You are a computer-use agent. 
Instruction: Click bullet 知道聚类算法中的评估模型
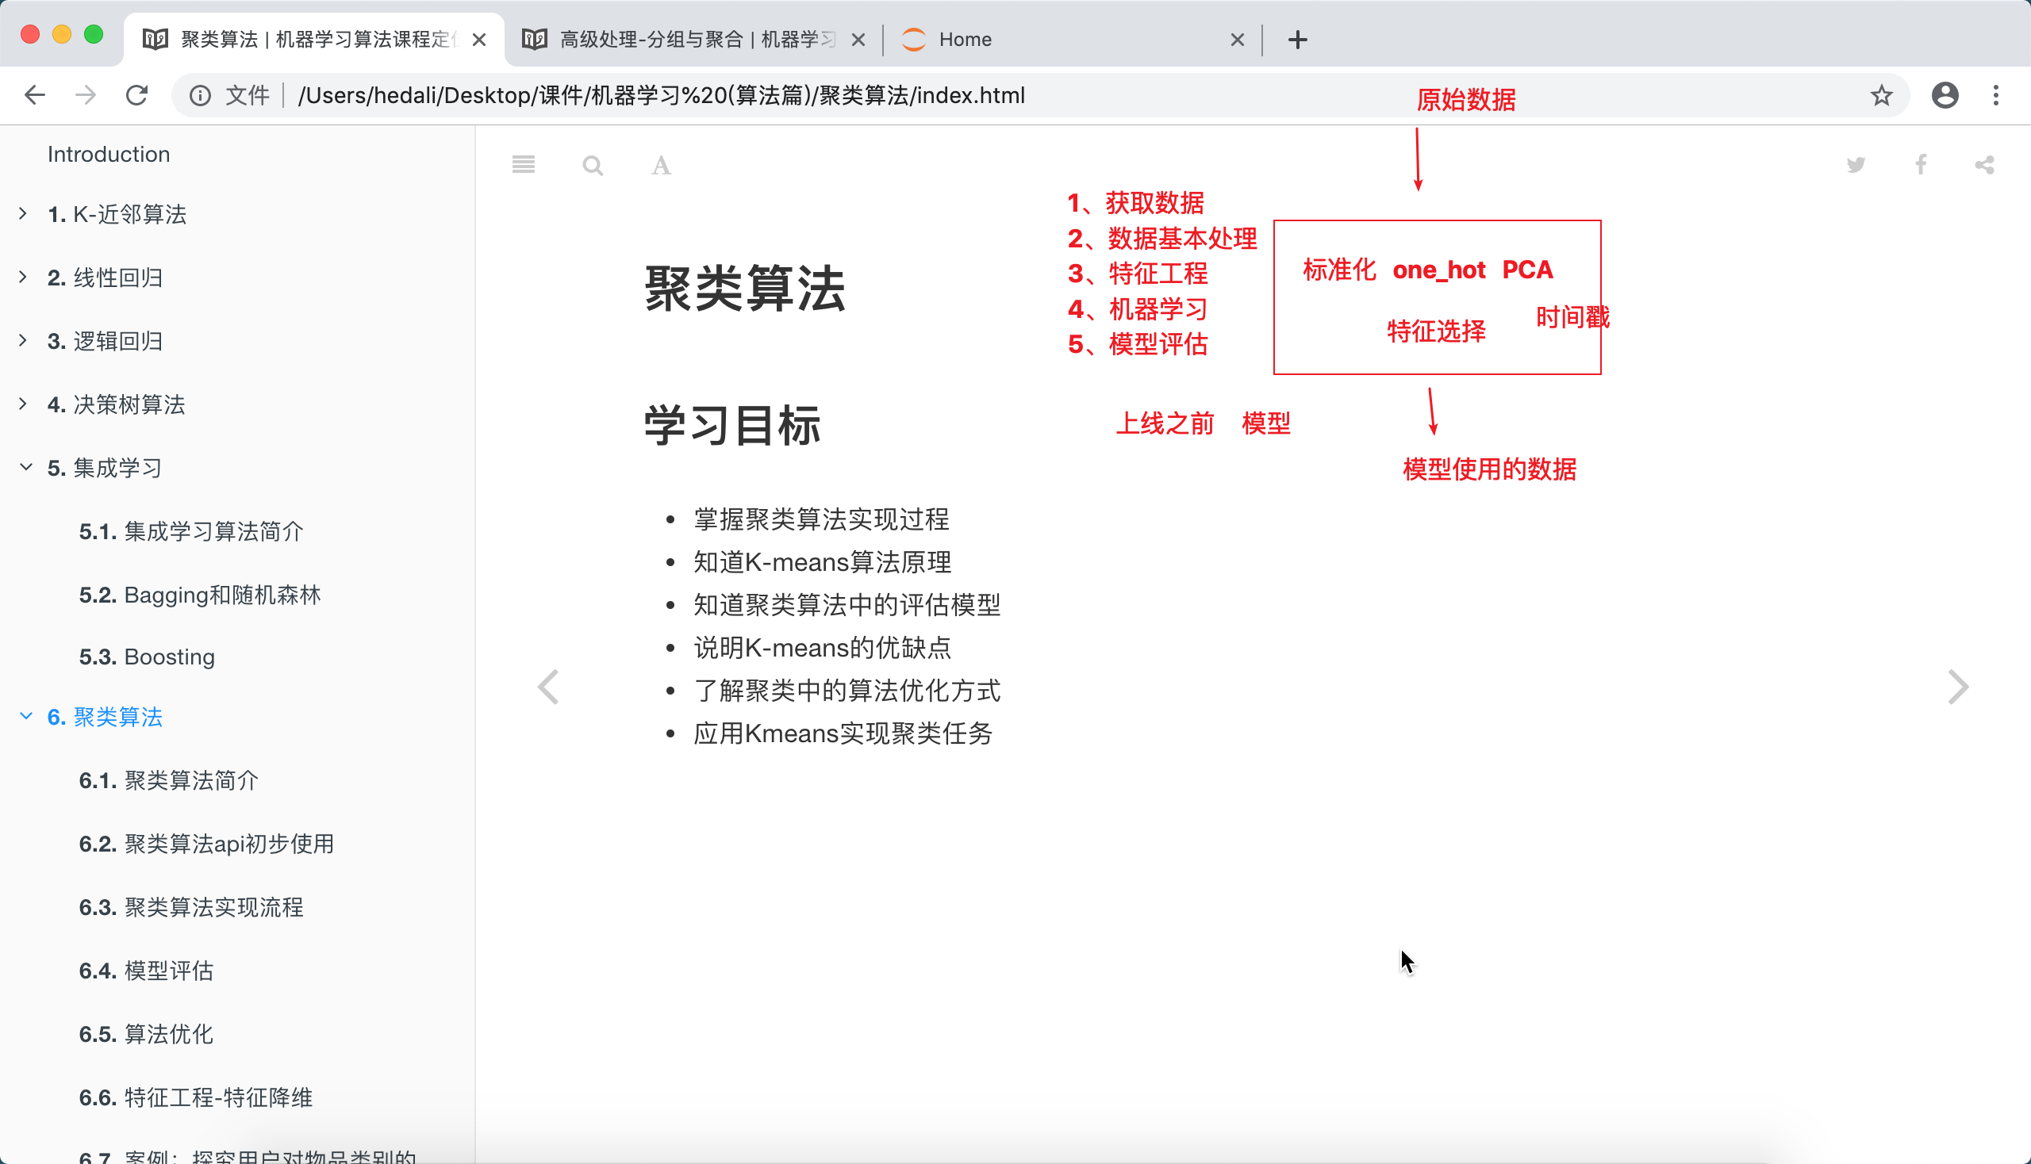pyautogui.click(x=847, y=605)
